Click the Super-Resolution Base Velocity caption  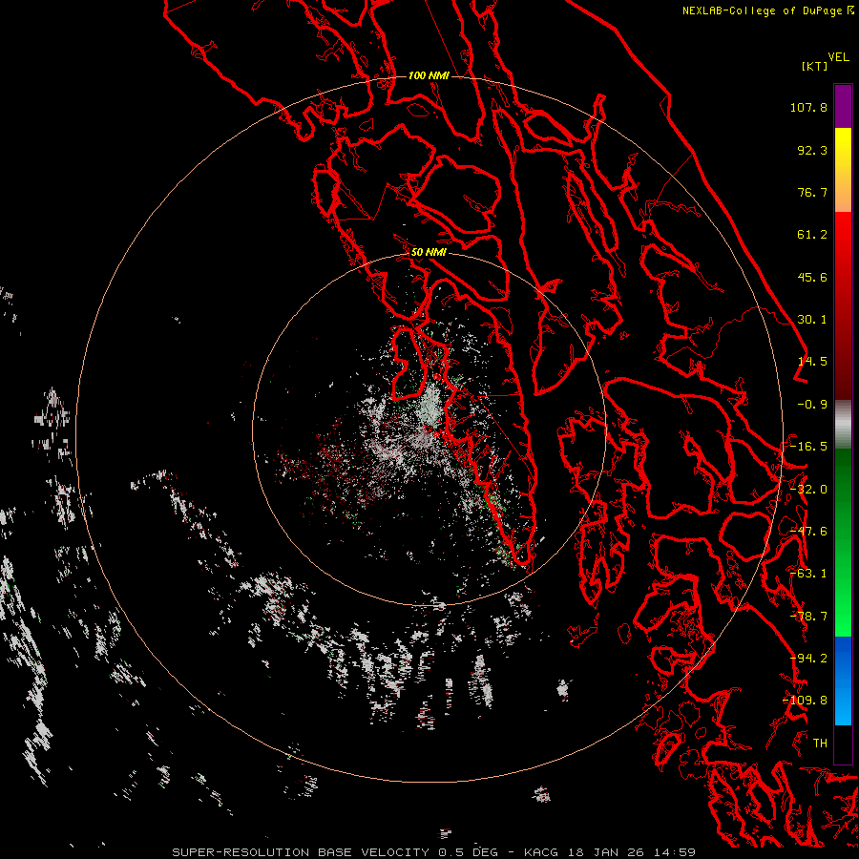[433, 852]
